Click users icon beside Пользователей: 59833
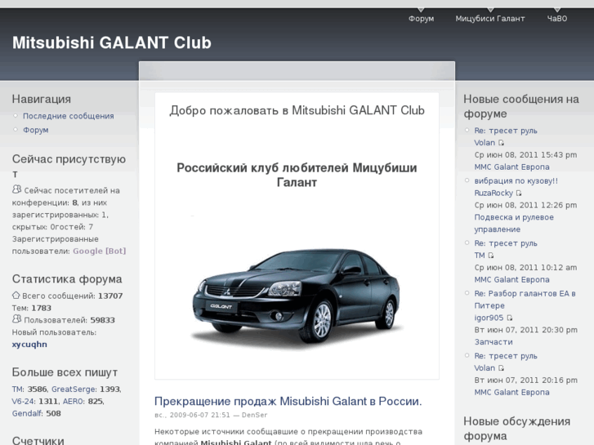 16,319
